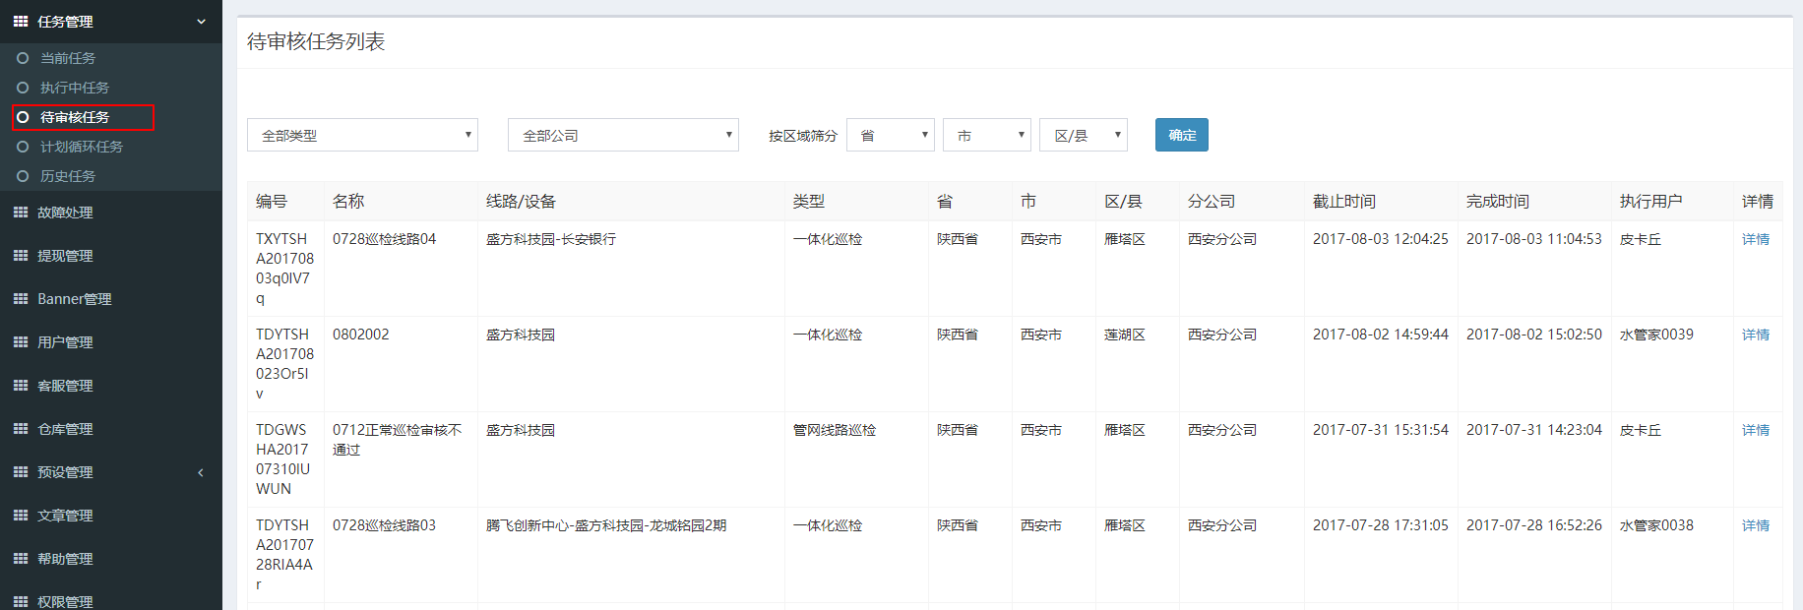Click the circle icon beside 历史任务
Screen dimensions: 1803x610
(23, 176)
